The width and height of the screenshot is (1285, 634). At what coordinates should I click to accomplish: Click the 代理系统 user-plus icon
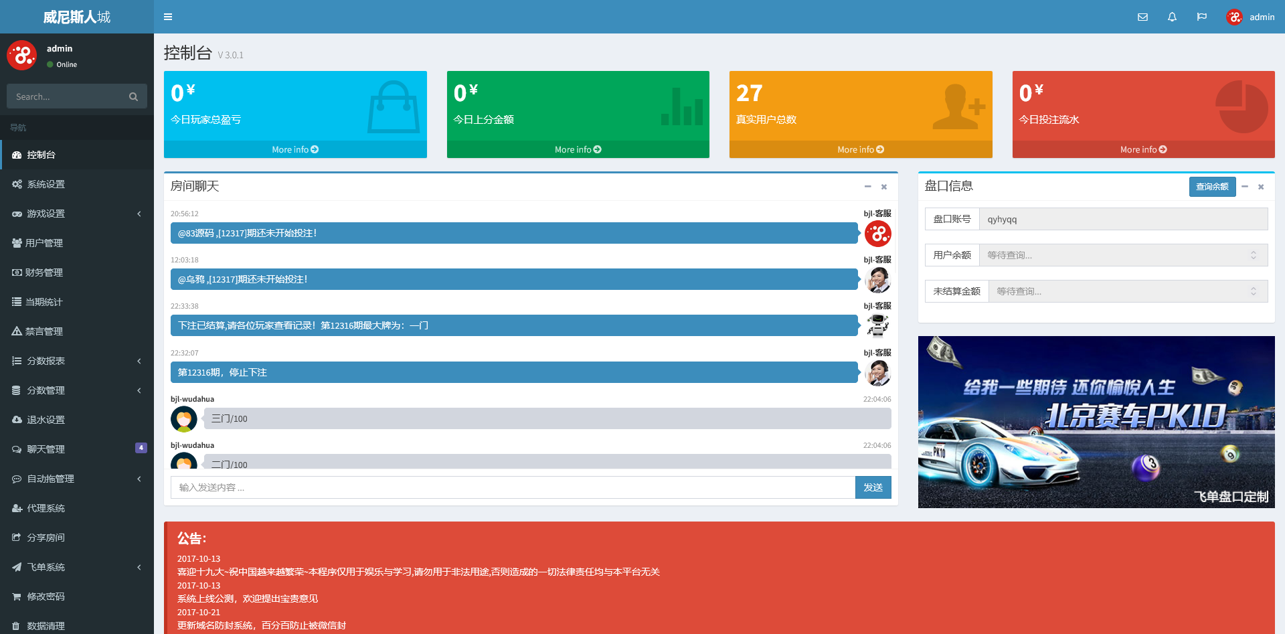pos(17,508)
